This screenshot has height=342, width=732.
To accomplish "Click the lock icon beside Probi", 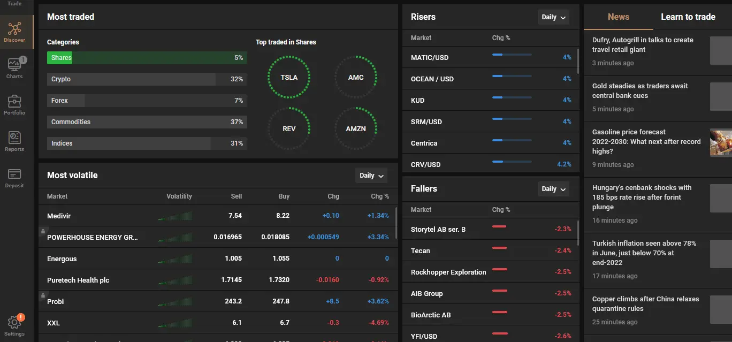I will click(42, 295).
